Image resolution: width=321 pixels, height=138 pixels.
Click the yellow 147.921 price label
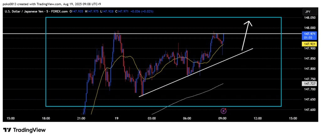(x=307, y=44)
